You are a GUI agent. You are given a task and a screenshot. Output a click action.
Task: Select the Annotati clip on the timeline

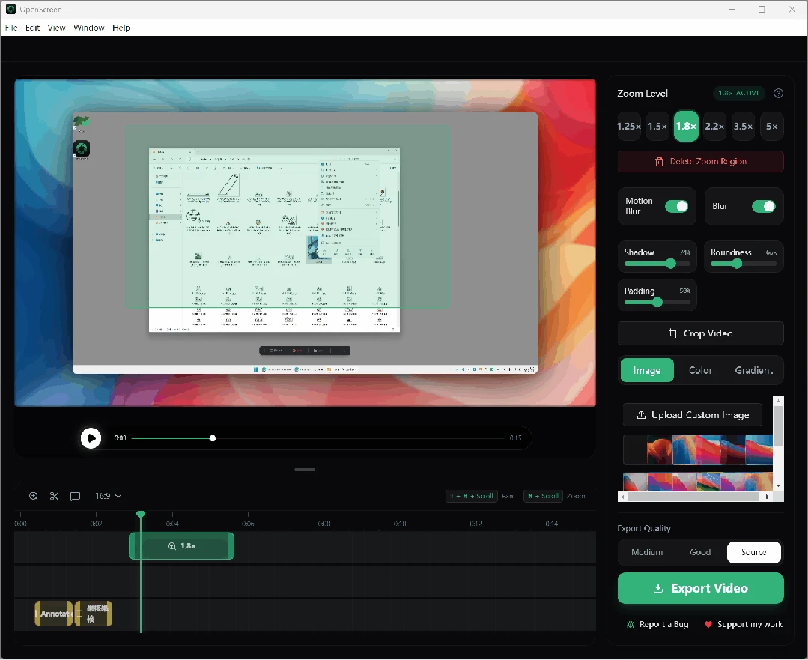(x=54, y=614)
